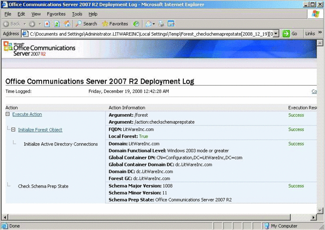Click the Stop loading icon
Image resolution: width=325 pixels, height=230 pixels.
[47, 24]
